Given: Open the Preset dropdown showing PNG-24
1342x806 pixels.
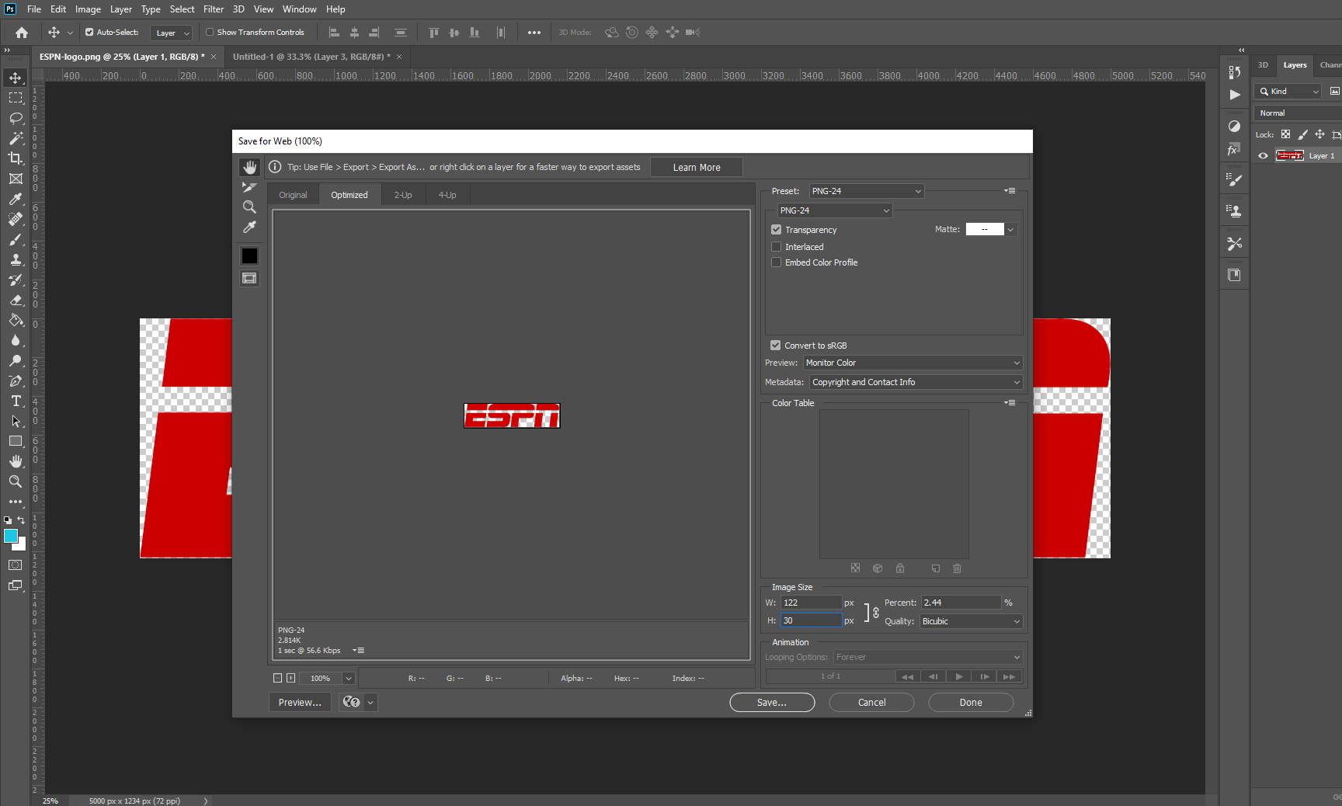Looking at the screenshot, I should (x=867, y=191).
